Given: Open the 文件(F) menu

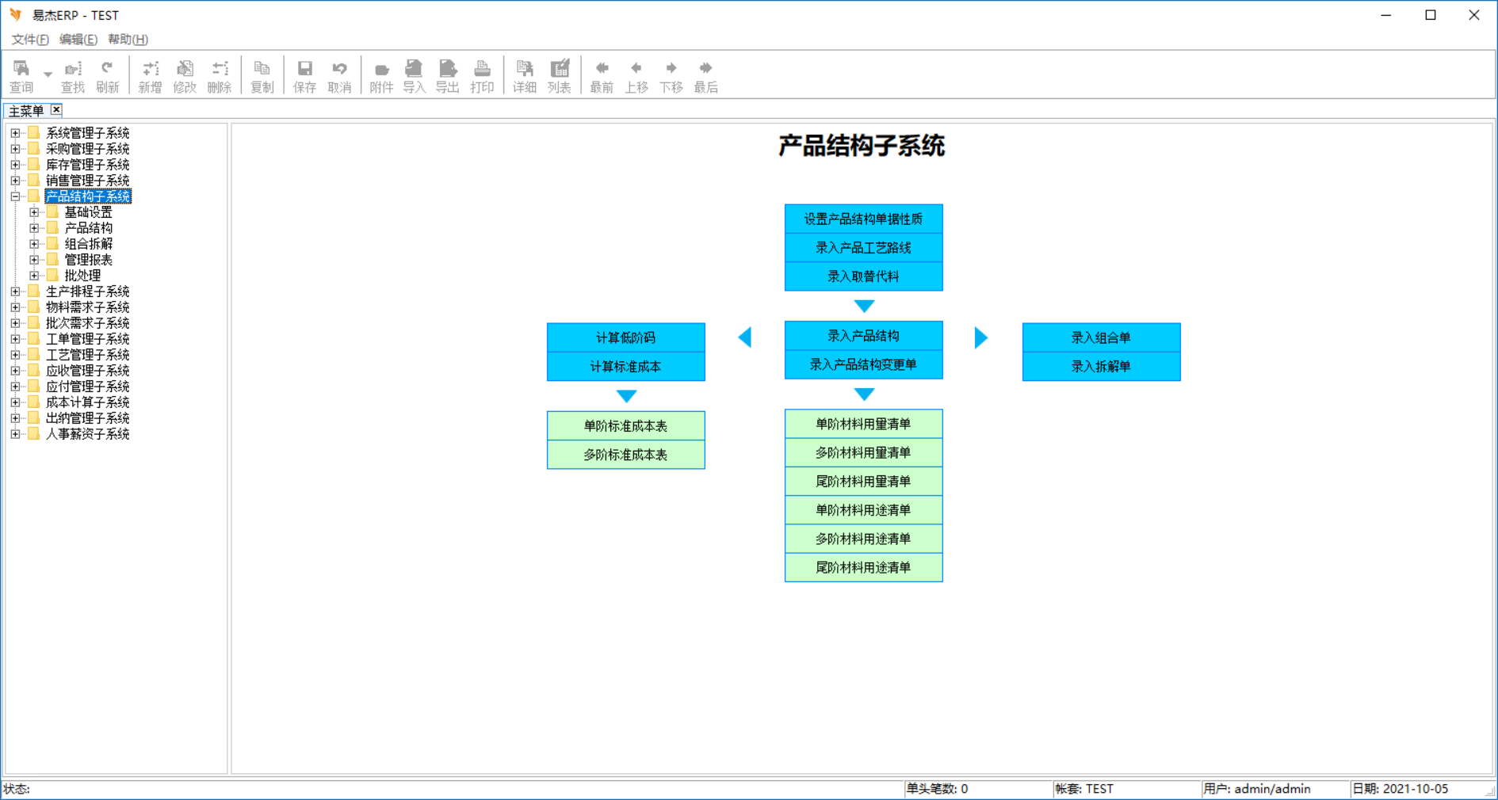Looking at the screenshot, I should [30, 40].
